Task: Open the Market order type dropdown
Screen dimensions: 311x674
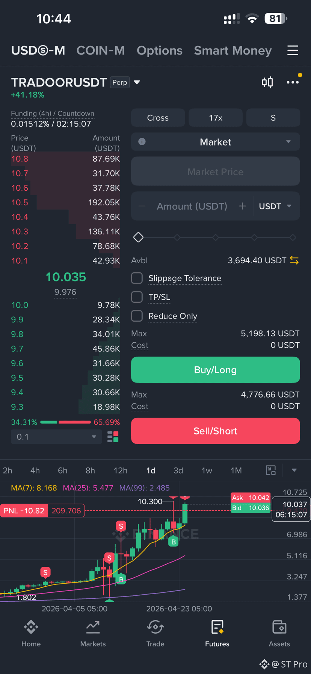Action: click(216, 142)
